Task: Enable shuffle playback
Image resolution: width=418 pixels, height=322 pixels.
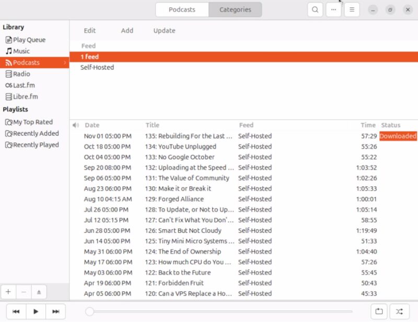Action: (399, 311)
